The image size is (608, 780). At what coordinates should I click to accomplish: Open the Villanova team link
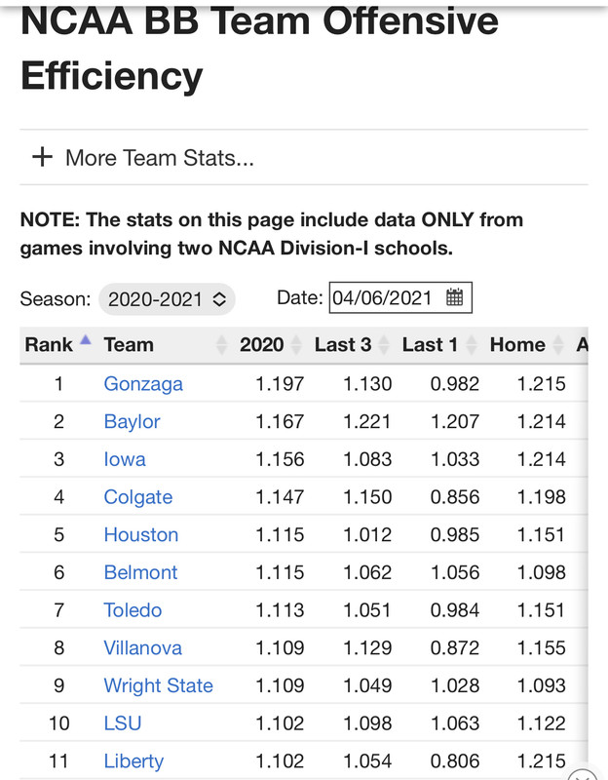click(142, 647)
